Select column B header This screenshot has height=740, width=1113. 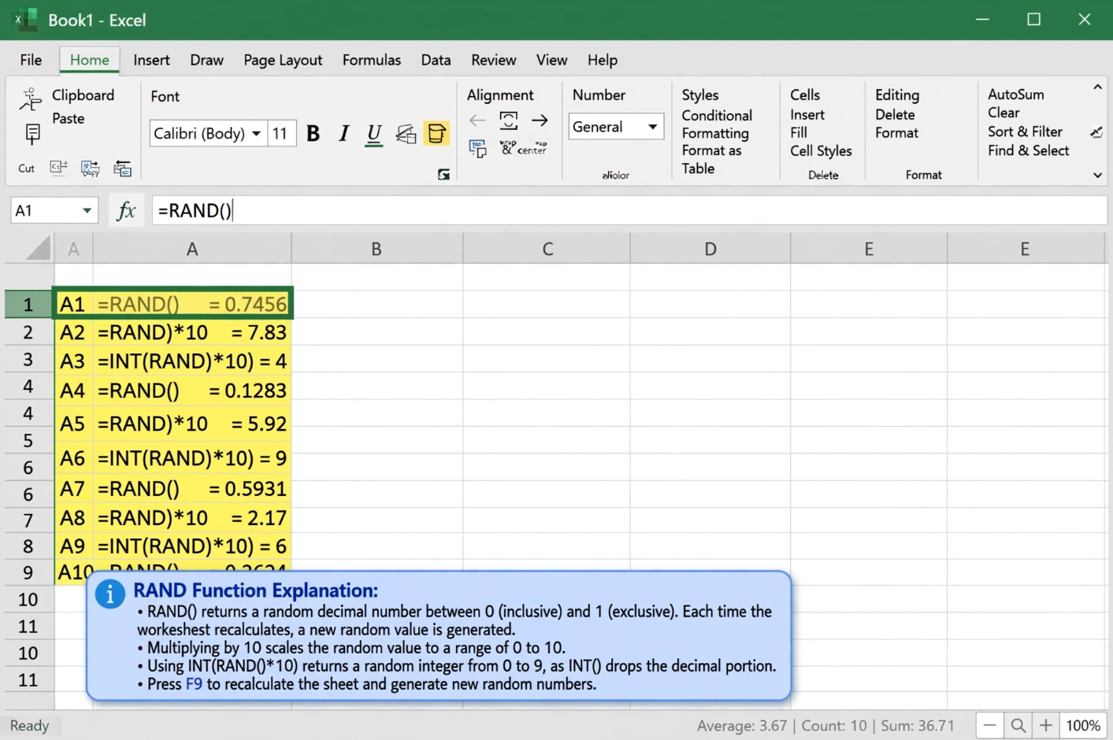tap(377, 249)
